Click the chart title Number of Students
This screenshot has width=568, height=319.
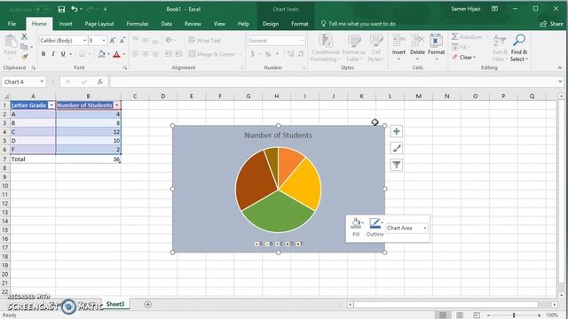[x=278, y=136]
